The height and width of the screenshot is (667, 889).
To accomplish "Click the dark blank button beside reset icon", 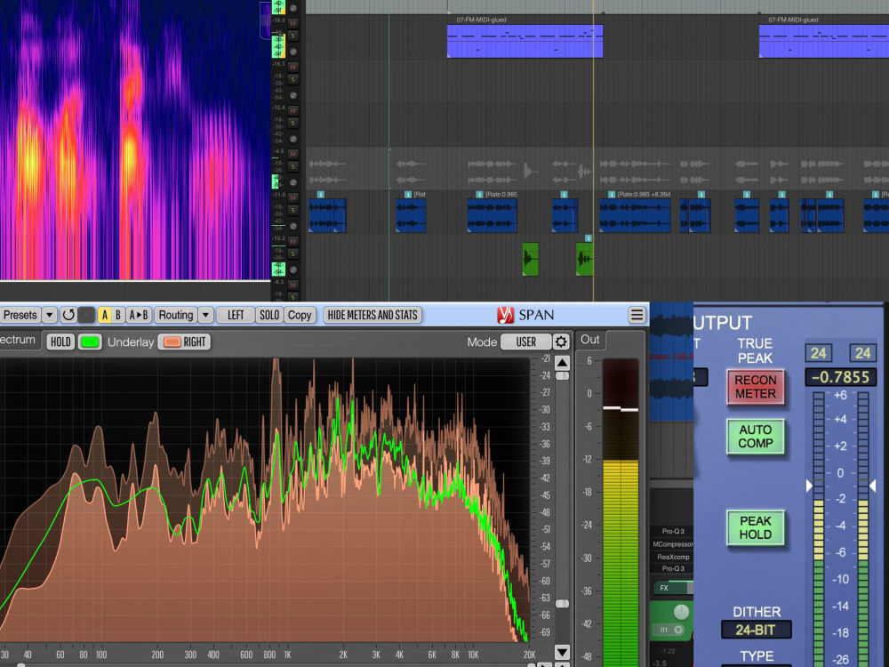I will (86, 315).
